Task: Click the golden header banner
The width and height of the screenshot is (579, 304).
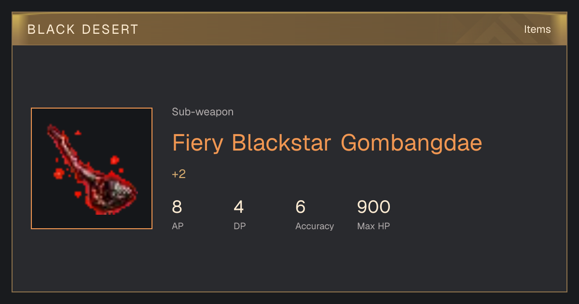Action: pyautogui.click(x=289, y=29)
